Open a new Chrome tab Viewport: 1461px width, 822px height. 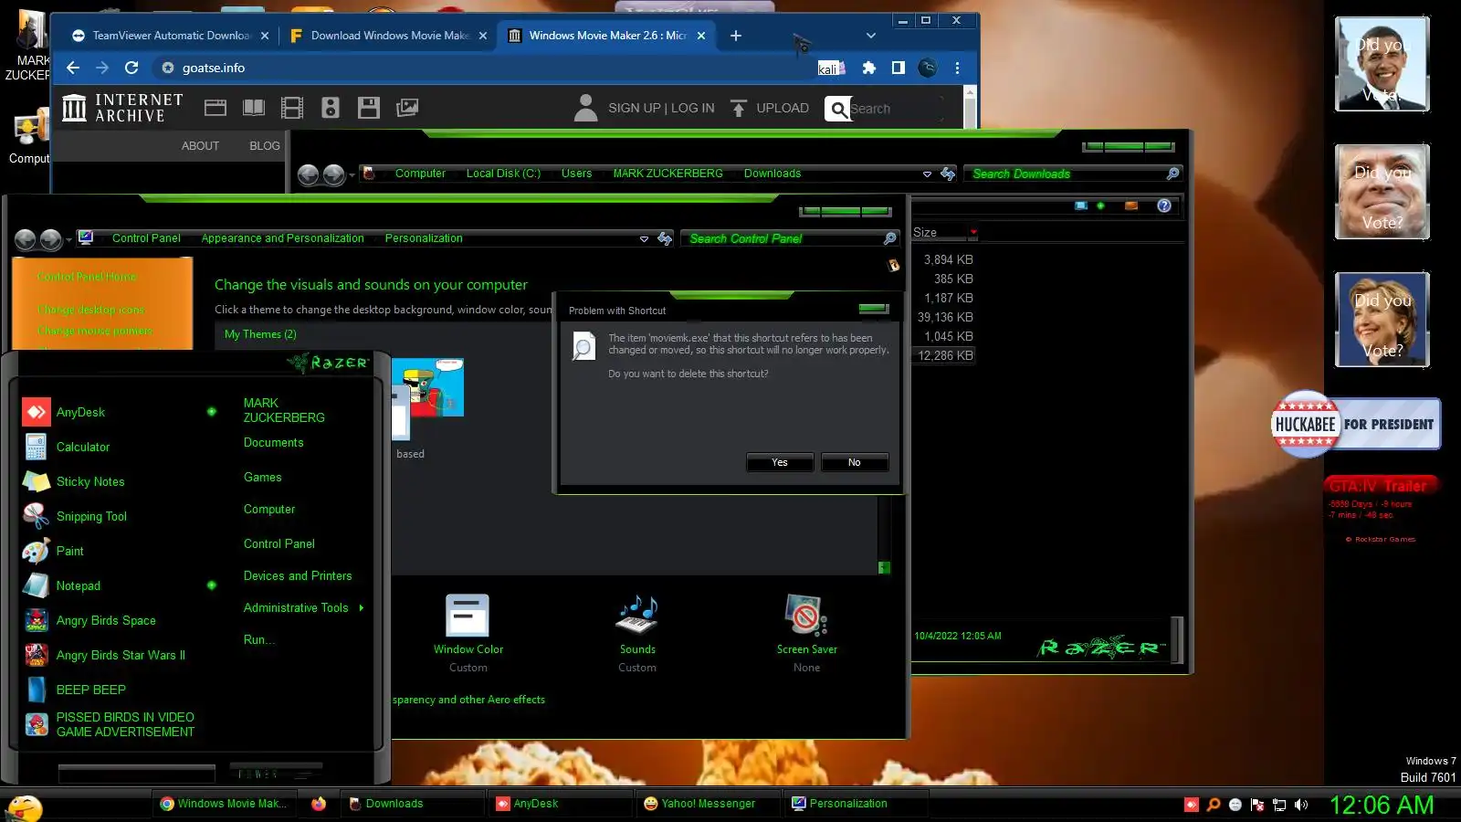point(736,36)
